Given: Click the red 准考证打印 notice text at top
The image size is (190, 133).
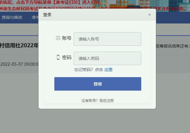Looking at the screenshot, I should click(x=68, y=2).
